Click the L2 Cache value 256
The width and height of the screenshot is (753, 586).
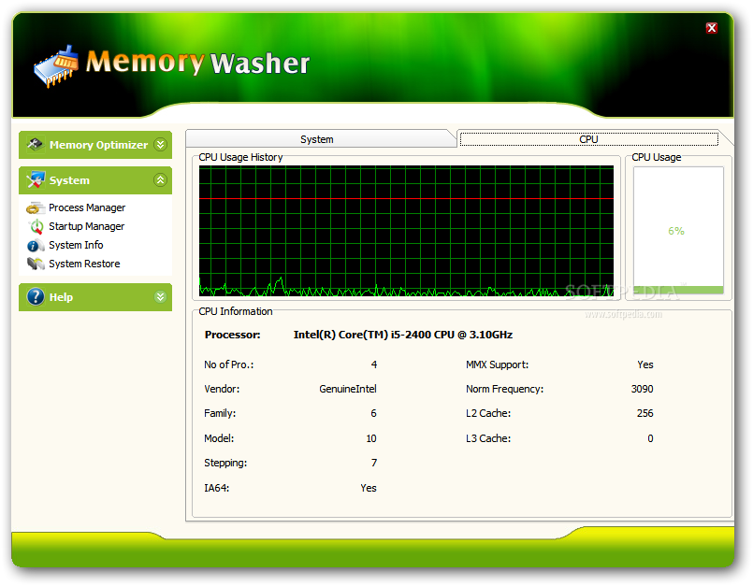[644, 413]
